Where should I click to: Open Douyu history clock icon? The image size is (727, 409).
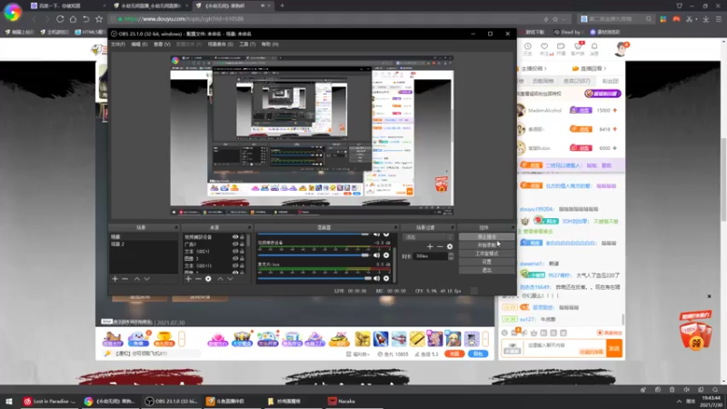click(528, 49)
